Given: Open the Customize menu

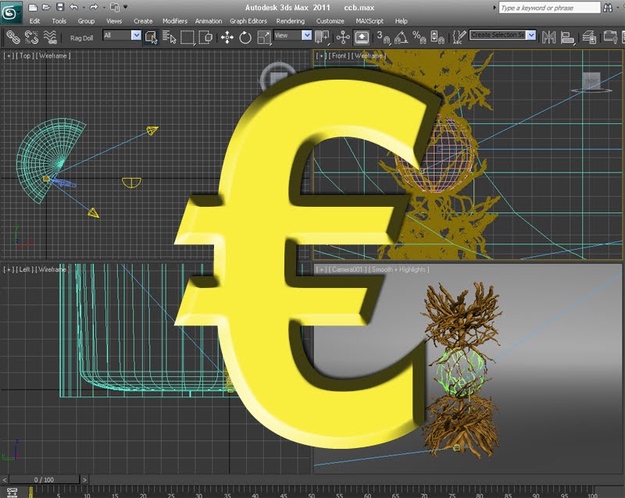Looking at the screenshot, I should pyautogui.click(x=330, y=21).
